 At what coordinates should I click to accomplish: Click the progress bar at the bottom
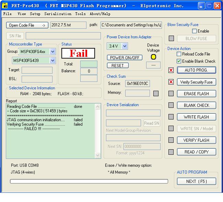click(x=89, y=181)
